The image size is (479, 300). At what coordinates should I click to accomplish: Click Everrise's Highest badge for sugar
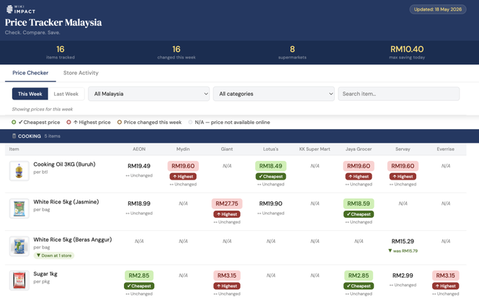click(x=445, y=286)
